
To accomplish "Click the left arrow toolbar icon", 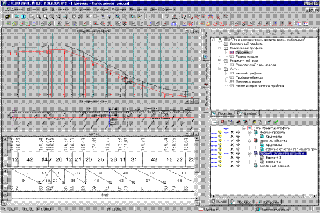I will click(x=89, y=16).
